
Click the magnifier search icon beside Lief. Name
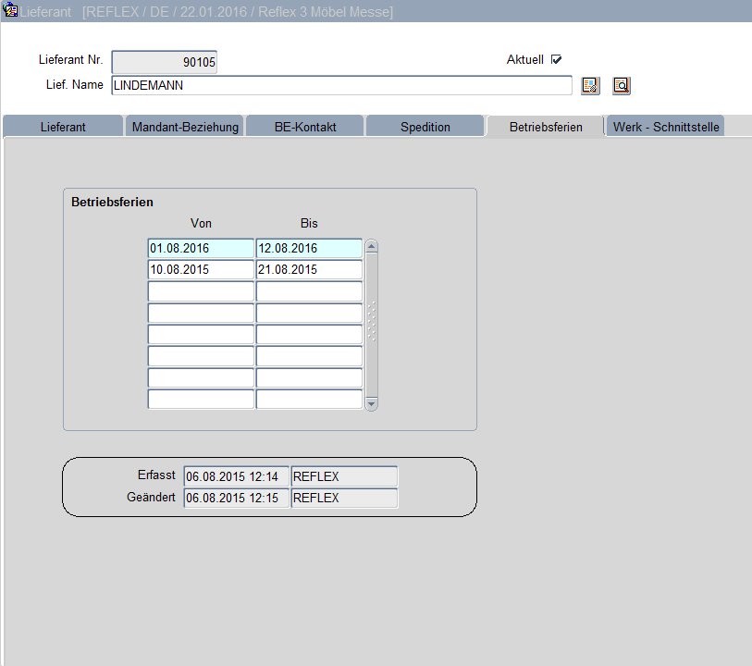tap(621, 86)
